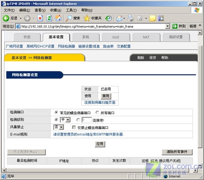Click the 请设置管理员的email地址 link

click(x=88, y=134)
